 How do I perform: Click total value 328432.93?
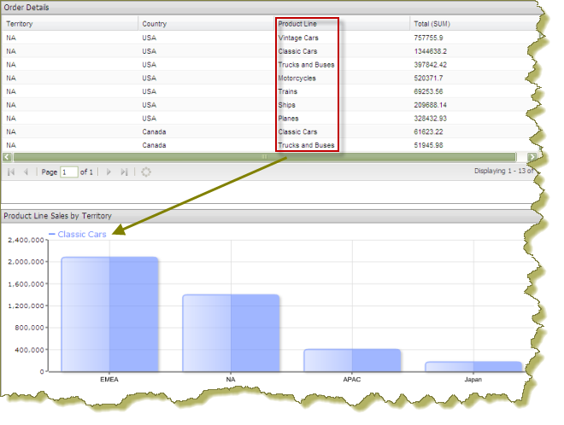point(430,118)
